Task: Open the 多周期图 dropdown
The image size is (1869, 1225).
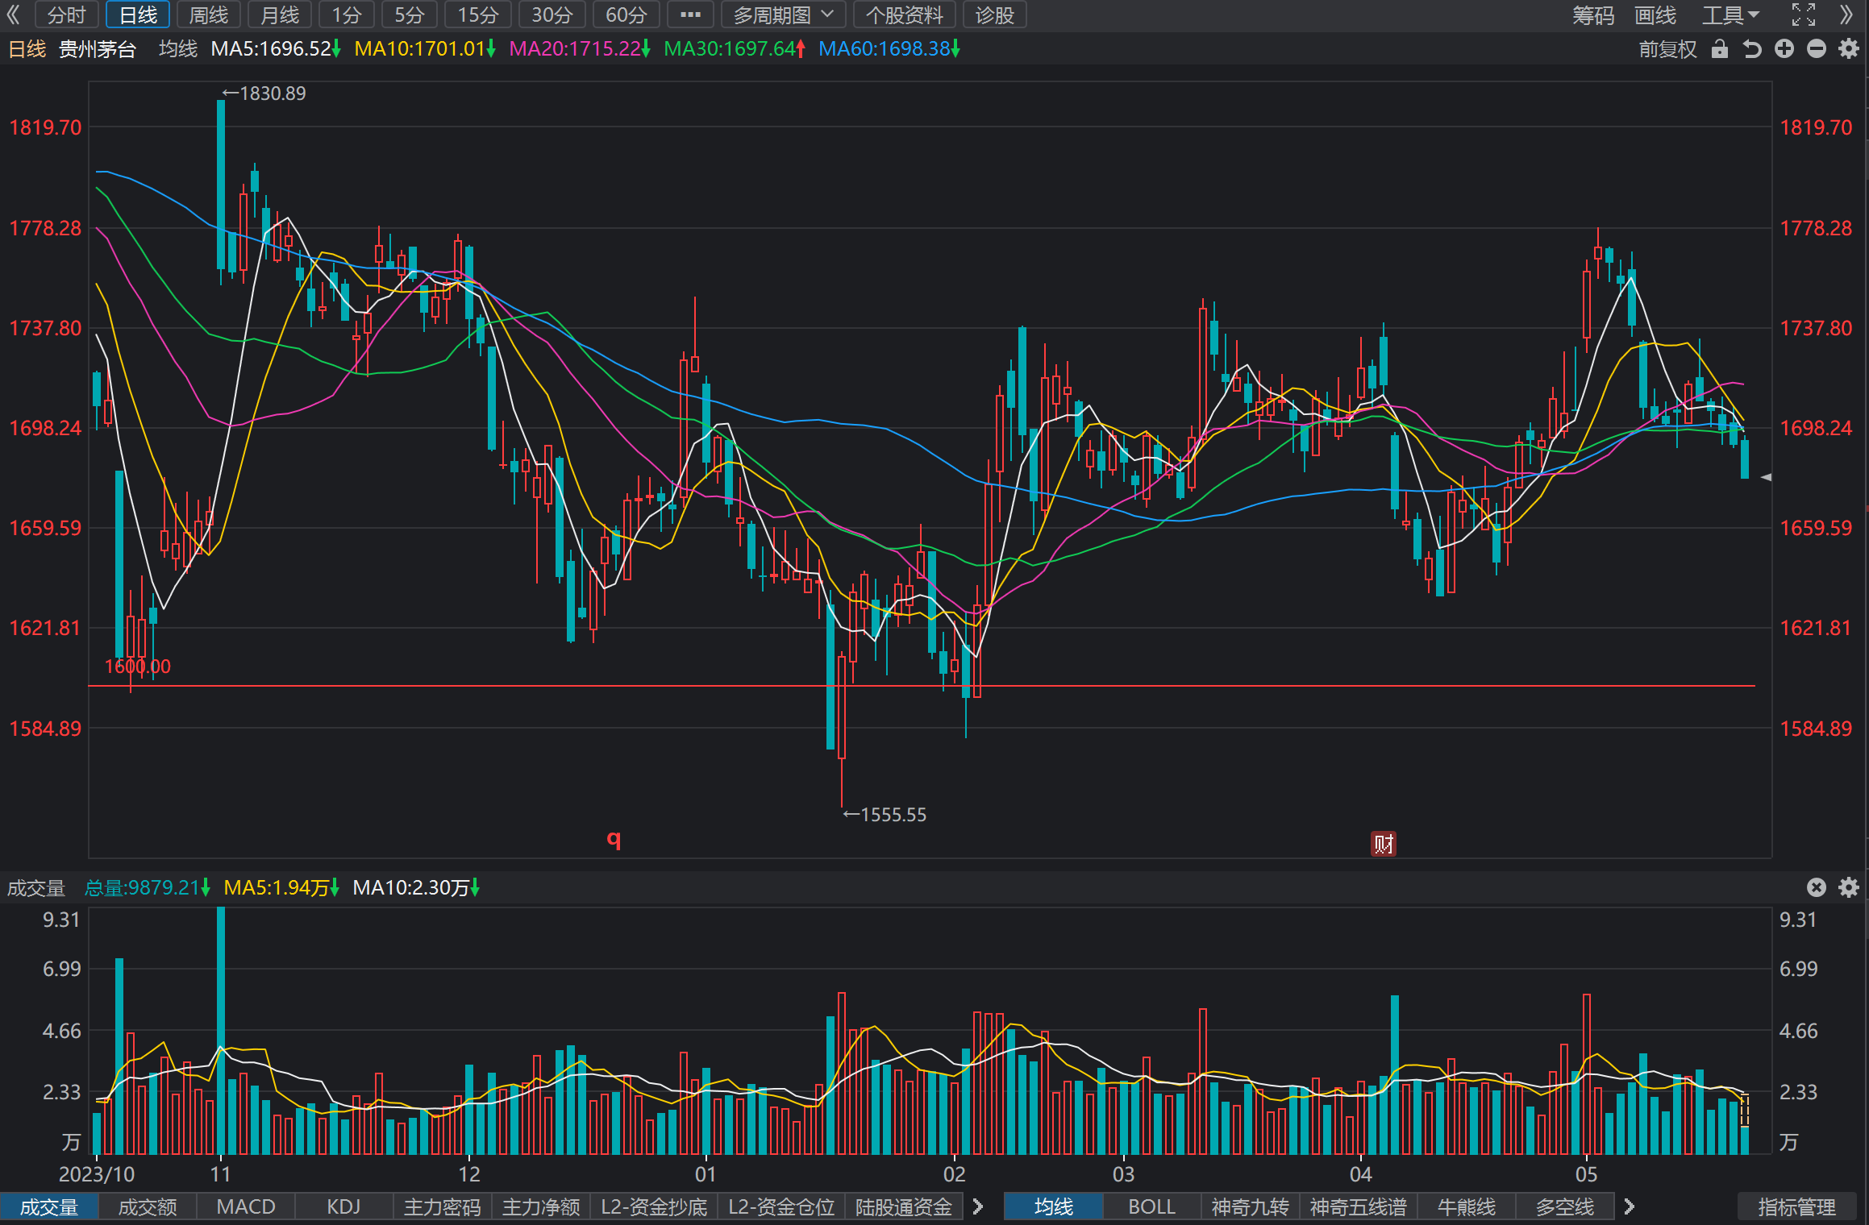Action: tap(783, 15)
